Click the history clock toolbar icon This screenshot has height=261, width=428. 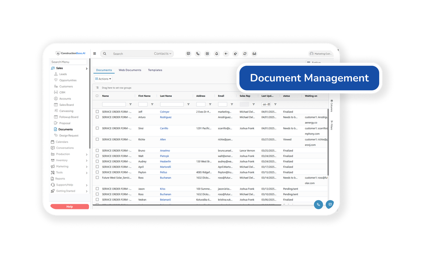pyautogui.click(x=235, y=53)
